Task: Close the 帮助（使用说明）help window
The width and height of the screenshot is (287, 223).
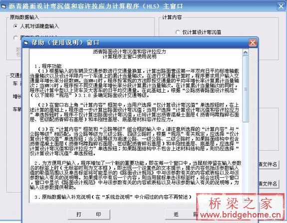Action: pos(253,43)
